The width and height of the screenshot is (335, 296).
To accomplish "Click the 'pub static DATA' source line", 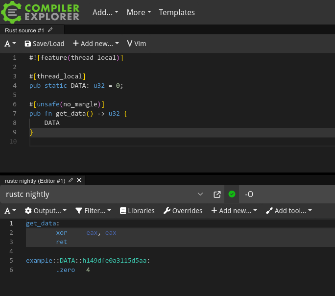I will (x=76, y=86).
